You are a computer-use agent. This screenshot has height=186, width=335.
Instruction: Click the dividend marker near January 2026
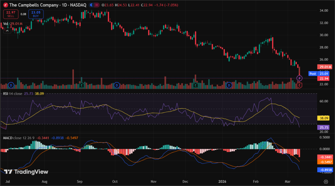click(x=229, y=85)
